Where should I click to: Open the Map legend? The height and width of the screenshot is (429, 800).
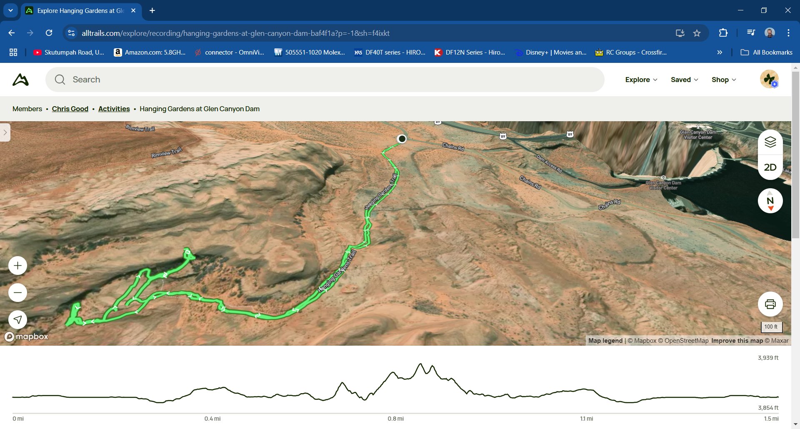(605, 341)
